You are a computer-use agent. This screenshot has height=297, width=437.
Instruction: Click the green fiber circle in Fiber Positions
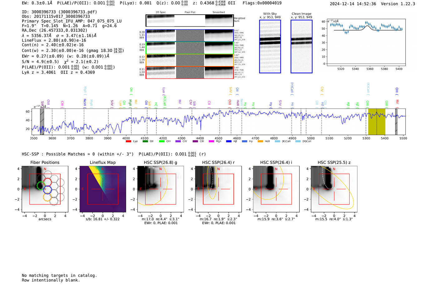click(41, 186)
